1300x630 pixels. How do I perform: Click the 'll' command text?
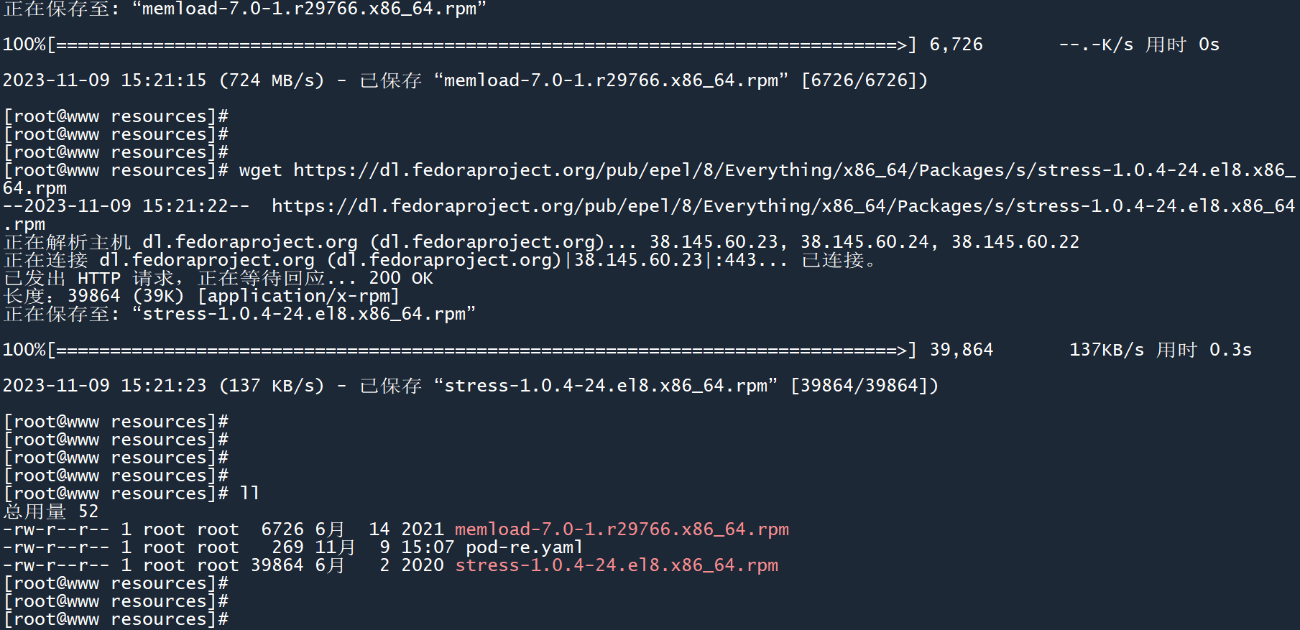(249, 494)
